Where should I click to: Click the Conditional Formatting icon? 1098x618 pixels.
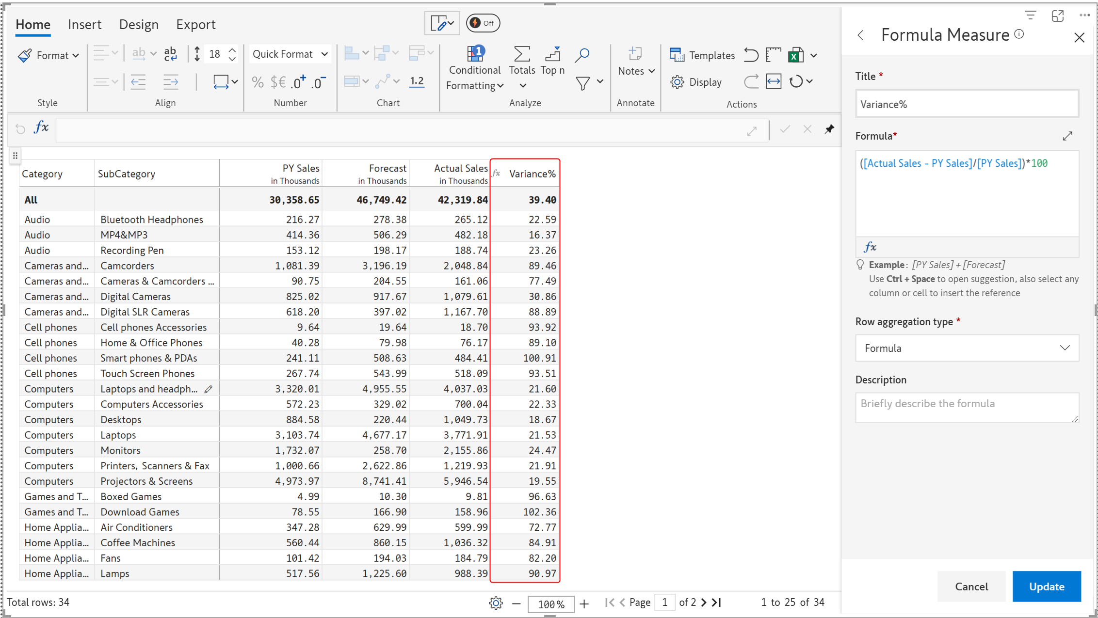[x=475, y=54]
